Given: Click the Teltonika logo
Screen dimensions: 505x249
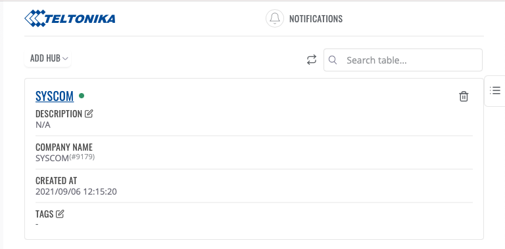Looking at the screenshot, I should [x=70, y=18].
